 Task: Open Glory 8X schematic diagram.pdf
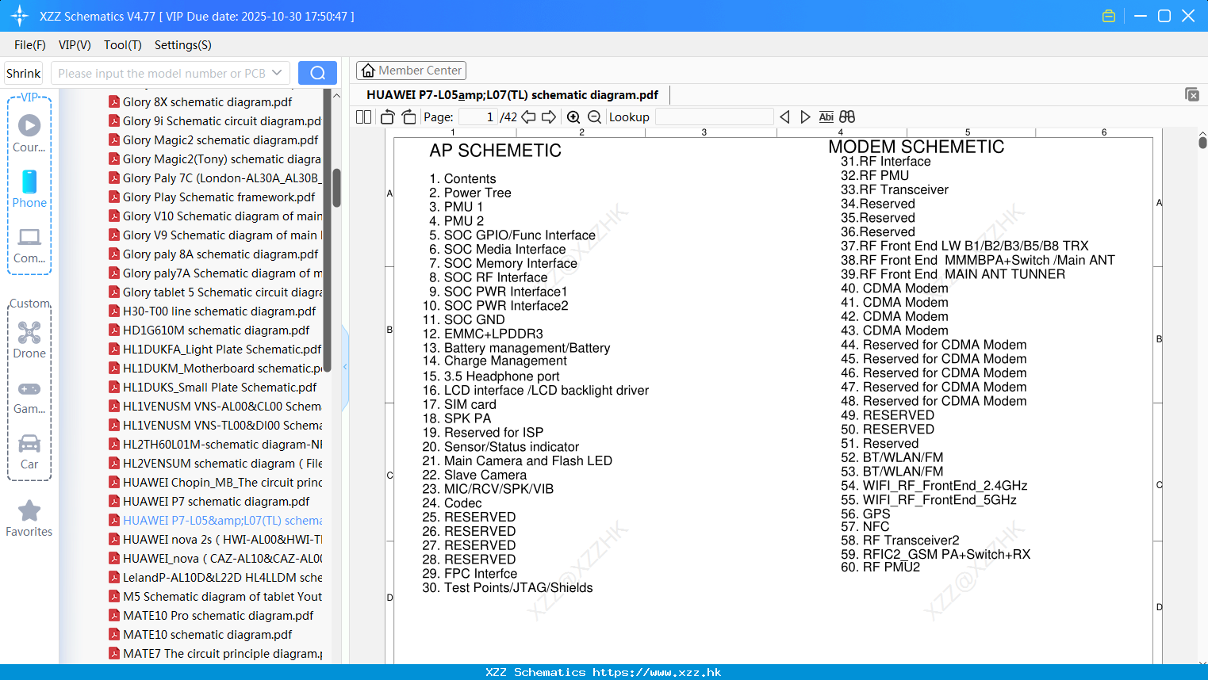[207, 101]
